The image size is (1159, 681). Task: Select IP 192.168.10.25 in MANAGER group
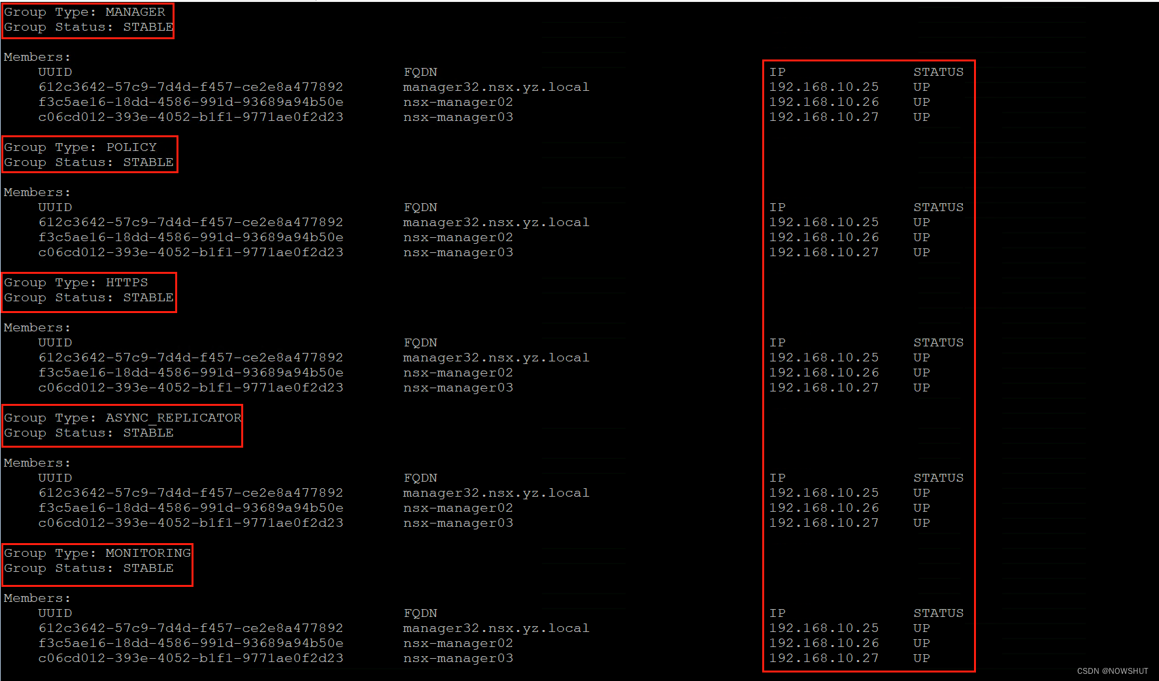pos(824,87)
